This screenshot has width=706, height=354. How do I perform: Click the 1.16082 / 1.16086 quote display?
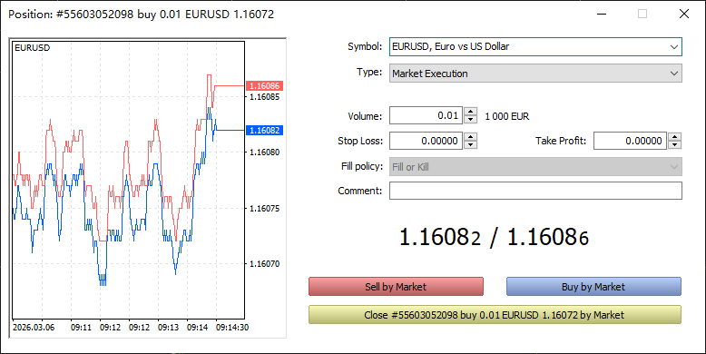(494, 237)
